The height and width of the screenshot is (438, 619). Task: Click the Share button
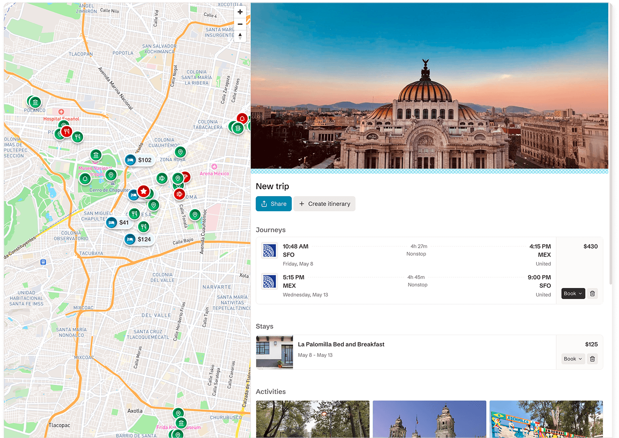(274, 204)
